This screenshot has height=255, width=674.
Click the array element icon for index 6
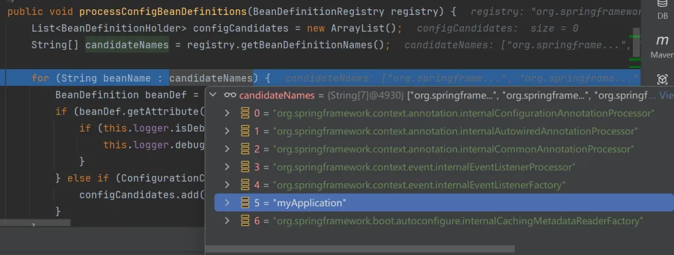click(246, 221)
